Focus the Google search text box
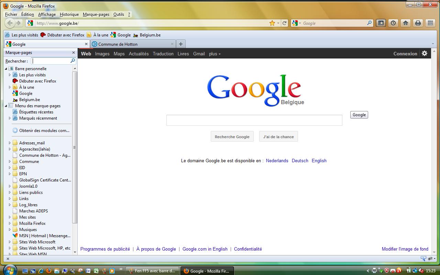Viewport: 440px width, 275px height. 254,120
